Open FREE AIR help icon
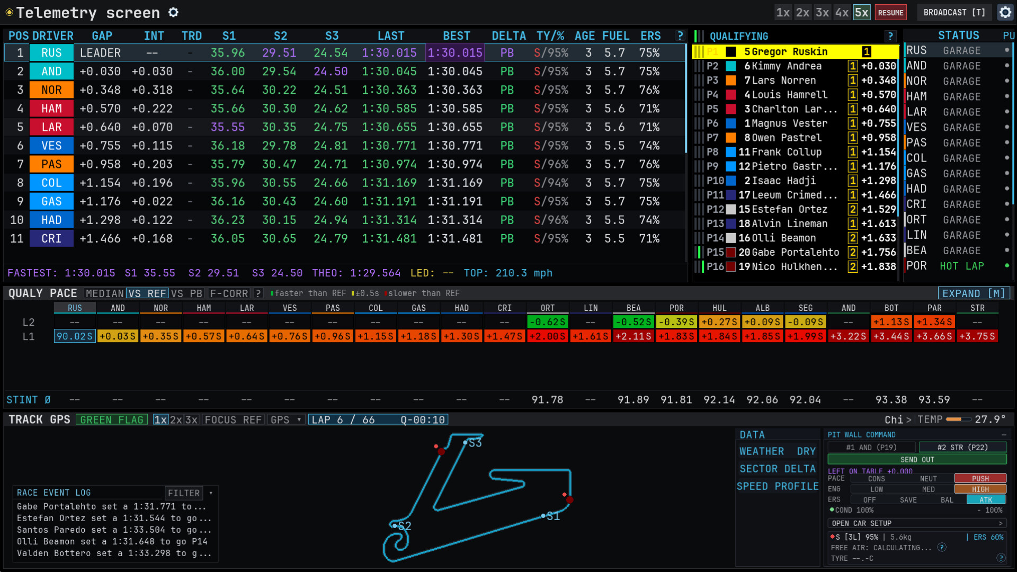Viewport: 1017px width, 572px height. click(942, 548)
